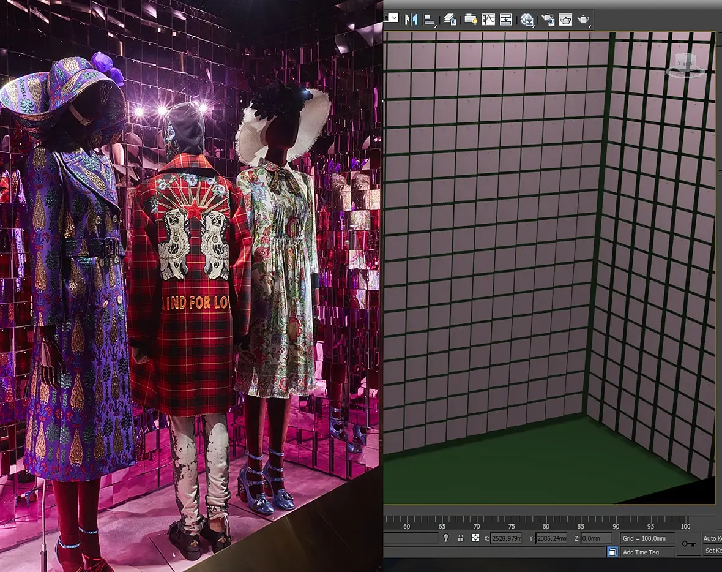722x572 pixels.
Task: Open the Curve Editor
Action: click(488, 20)
